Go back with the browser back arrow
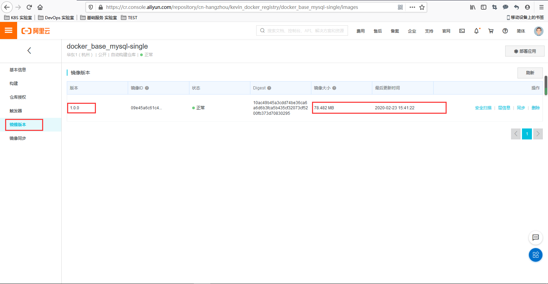 pos(7,7)
